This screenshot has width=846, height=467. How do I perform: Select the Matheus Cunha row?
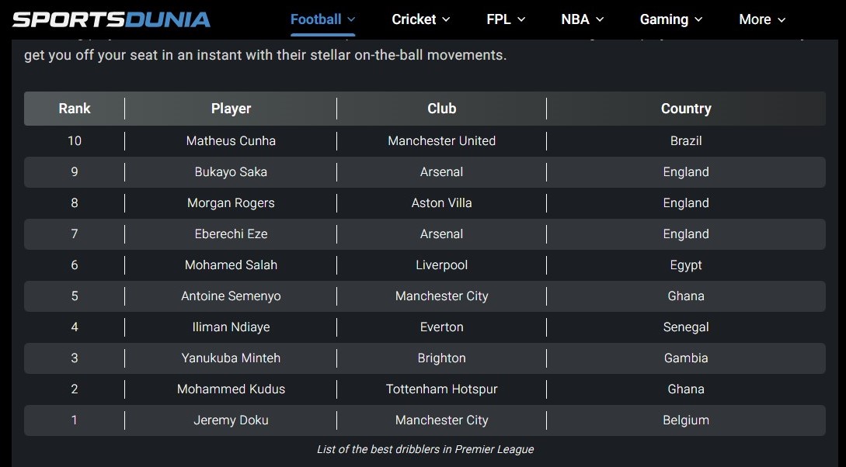tap(231, 141)
